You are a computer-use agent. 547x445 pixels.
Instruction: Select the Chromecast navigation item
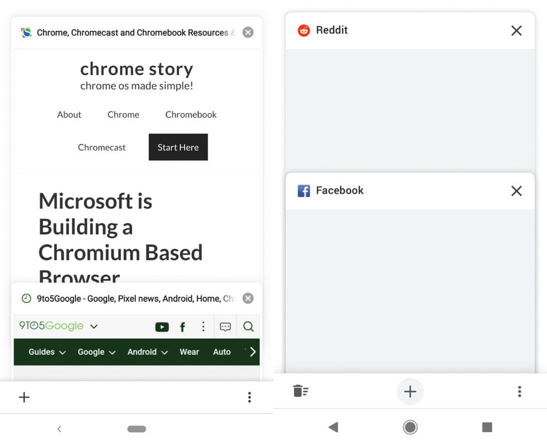[102, 147]
